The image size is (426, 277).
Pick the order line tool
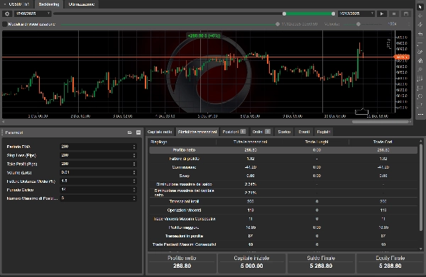tap(420, 33)
